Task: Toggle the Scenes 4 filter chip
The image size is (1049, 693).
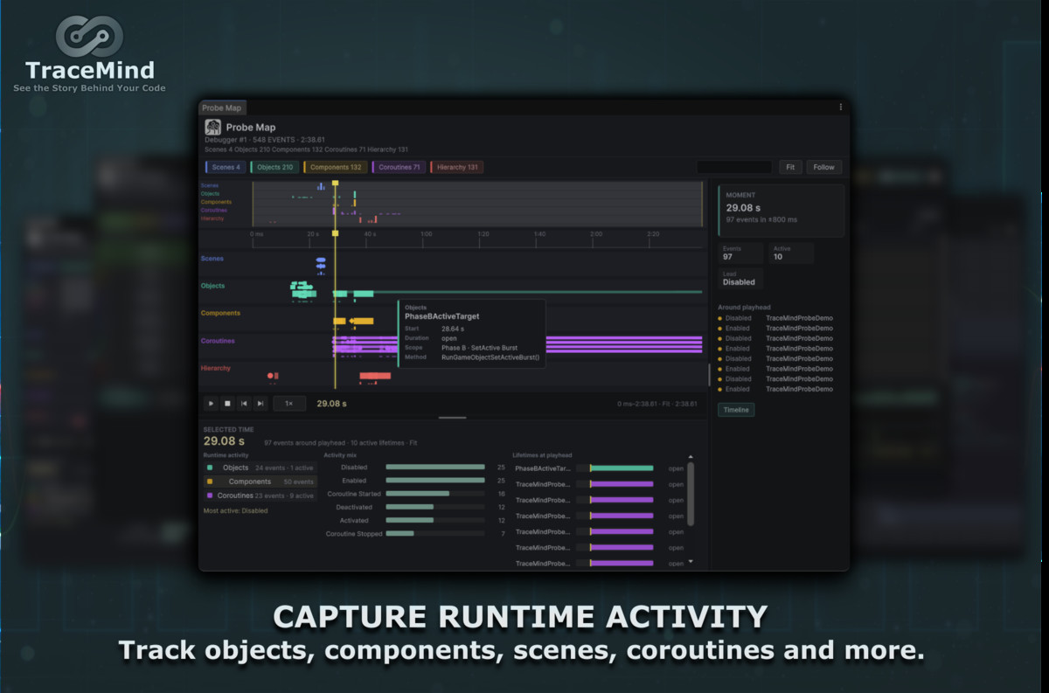Action: tap(226, 167)
